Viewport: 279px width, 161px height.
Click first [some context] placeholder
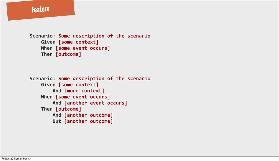(78, 42)
